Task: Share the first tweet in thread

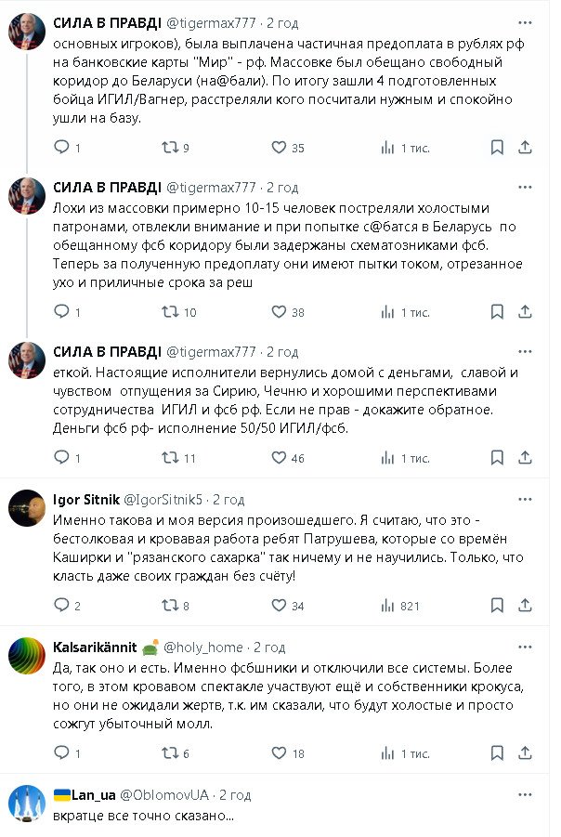Action: [525, 148]
